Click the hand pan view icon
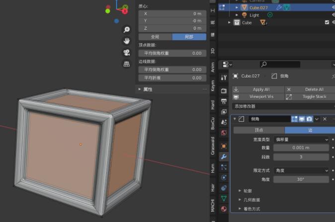The image size is (335, 222). [x=126, y=41]
